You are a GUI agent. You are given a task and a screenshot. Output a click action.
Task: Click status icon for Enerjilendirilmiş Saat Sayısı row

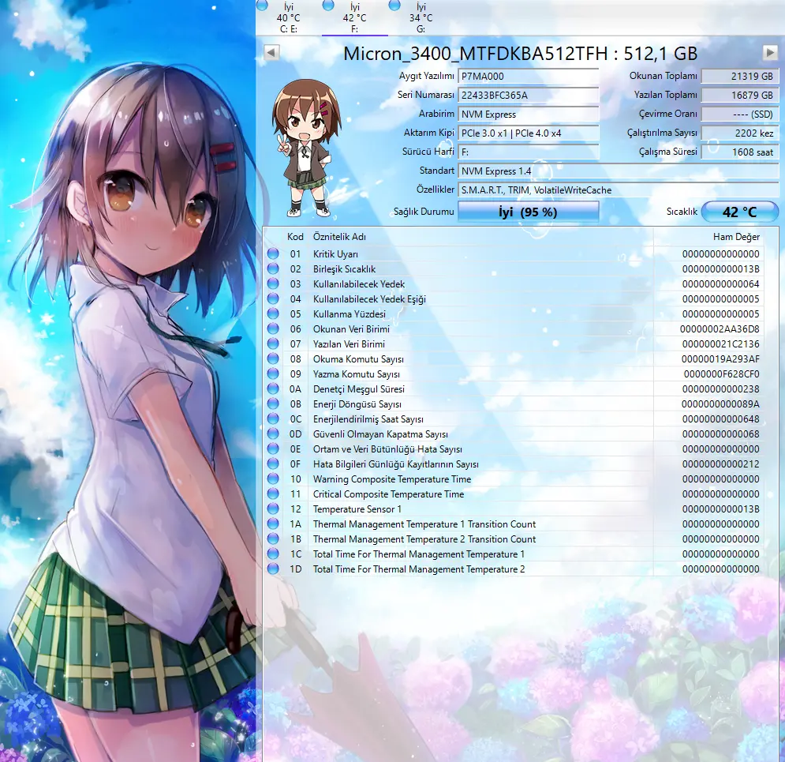pos(273,419)
